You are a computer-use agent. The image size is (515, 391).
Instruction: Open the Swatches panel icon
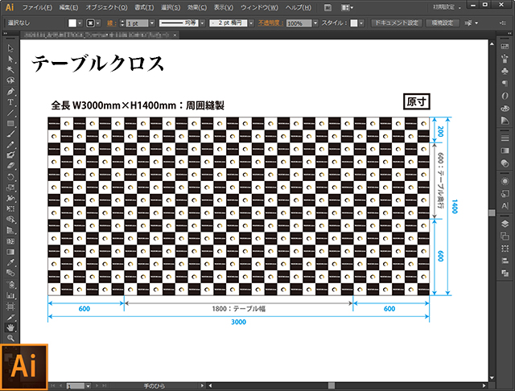point(505,47)
